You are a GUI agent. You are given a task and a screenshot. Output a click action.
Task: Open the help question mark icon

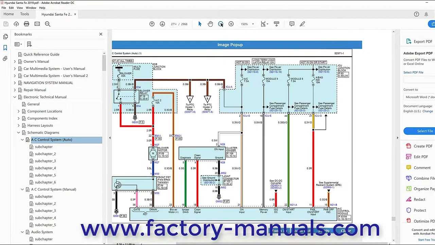417,14
